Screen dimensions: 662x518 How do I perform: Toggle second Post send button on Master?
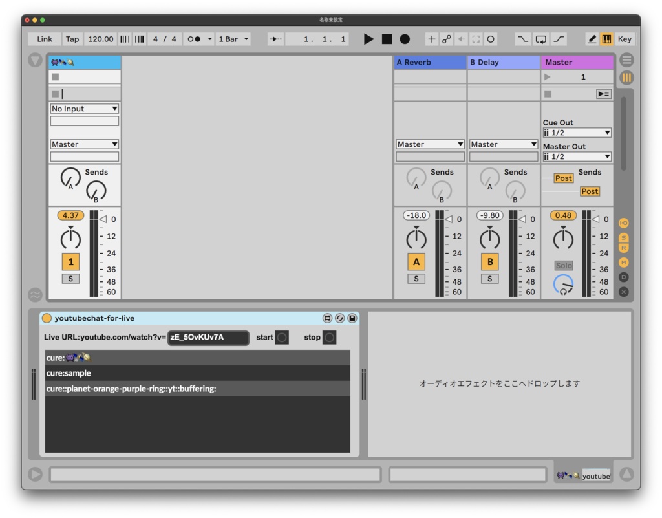click(x=590, y=191)
